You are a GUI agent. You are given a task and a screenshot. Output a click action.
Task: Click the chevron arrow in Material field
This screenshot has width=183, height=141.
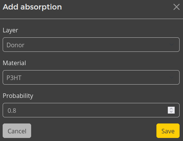pyautogui.click(x=172, y=77)
